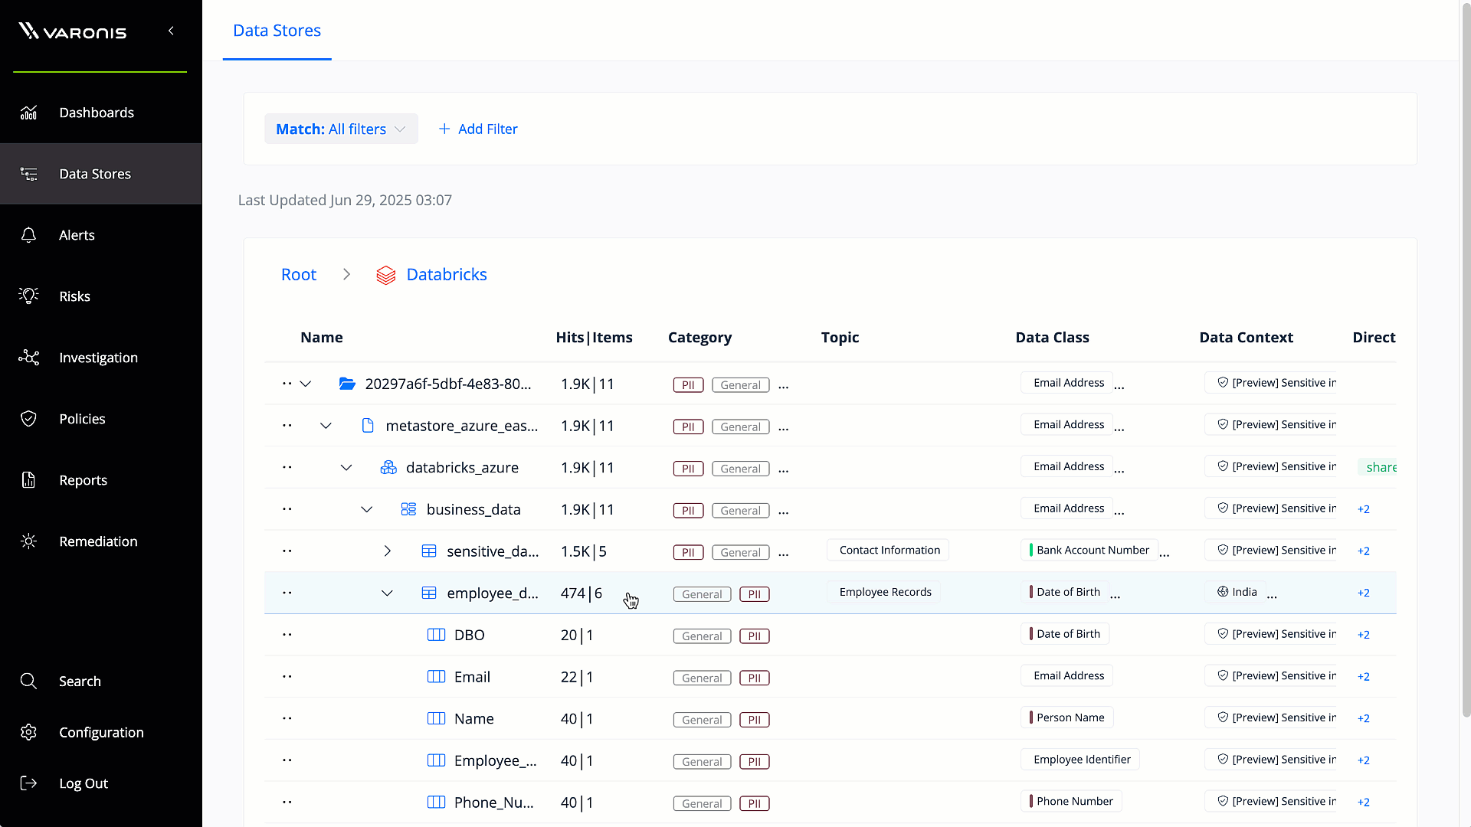The width and height of the screenshot is (1471, 827).
Task: Navigate to Root in the breadcrumb
Action: point(299,274)
